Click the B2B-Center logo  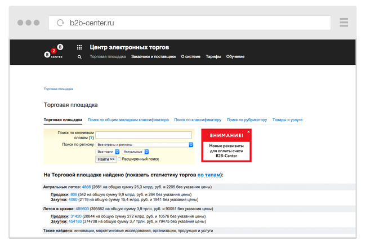coord(54,51)
